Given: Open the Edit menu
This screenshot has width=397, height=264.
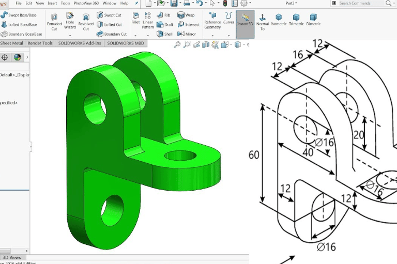Looking at the screenshot, I should point(29,3).
